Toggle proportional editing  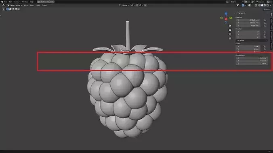click(145, 5)
